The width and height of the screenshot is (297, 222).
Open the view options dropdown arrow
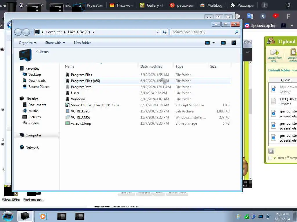(x=213, y=43)
